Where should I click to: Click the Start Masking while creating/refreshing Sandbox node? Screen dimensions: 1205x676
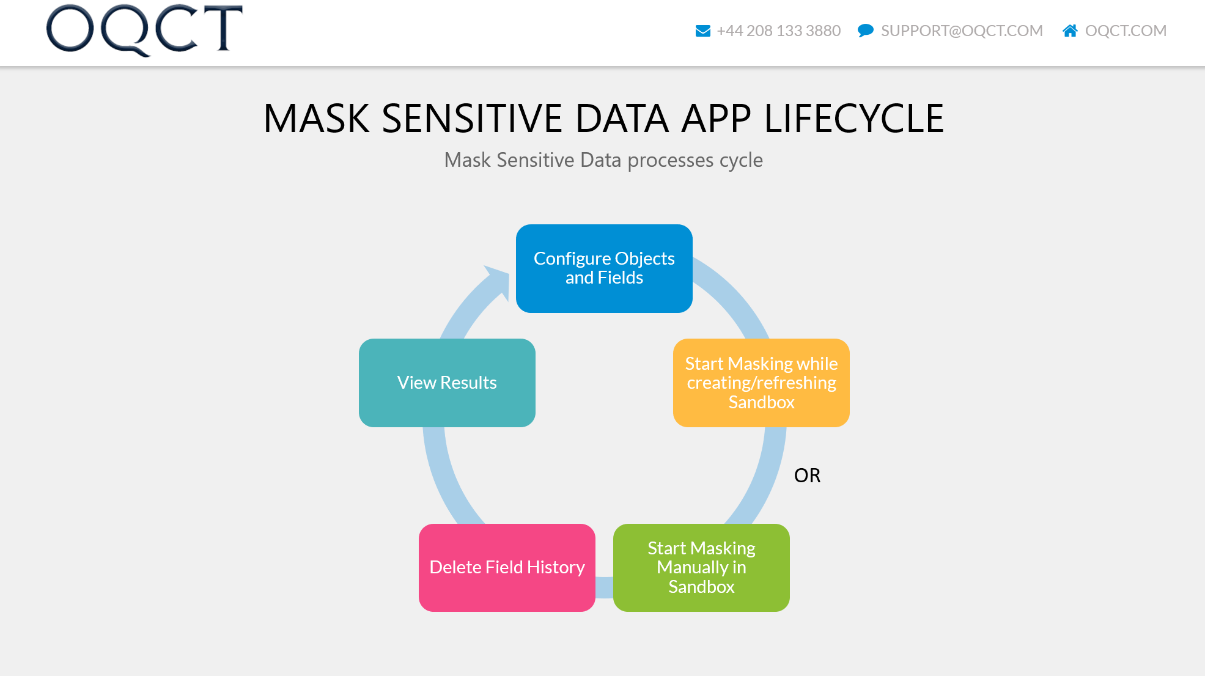761,382
